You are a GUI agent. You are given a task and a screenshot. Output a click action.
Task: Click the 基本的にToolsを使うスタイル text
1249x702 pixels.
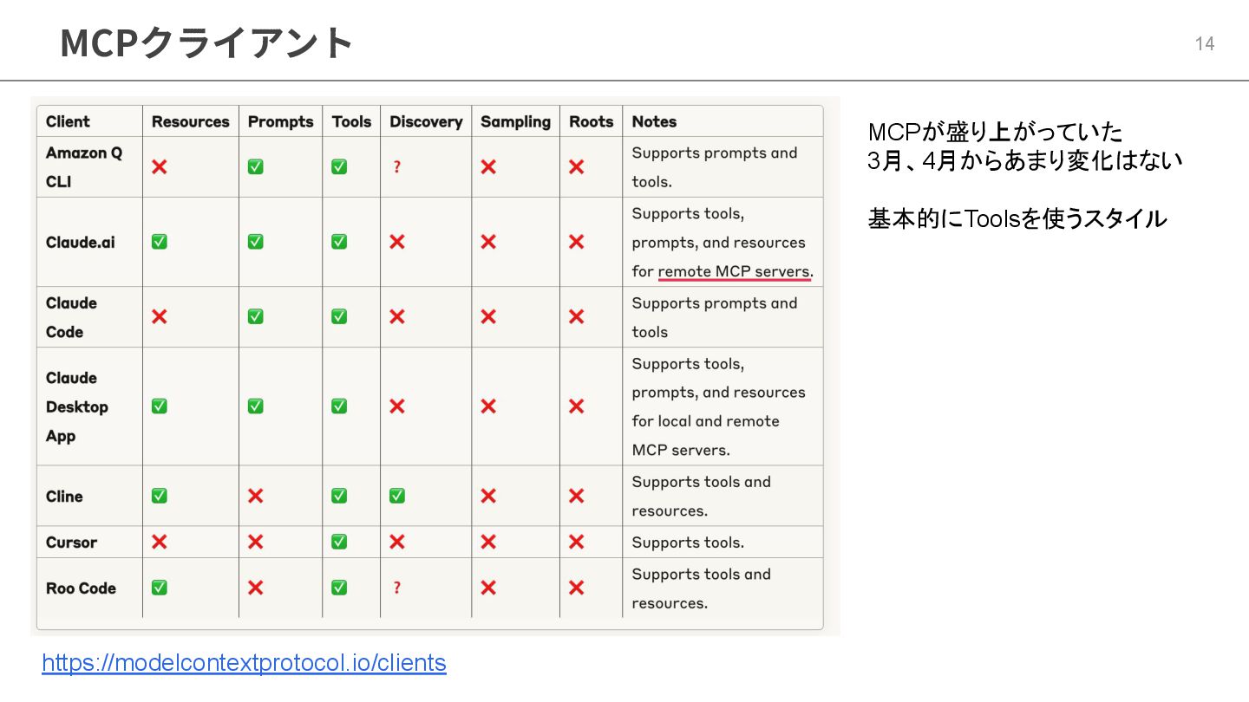click(x=1017, y=219)
